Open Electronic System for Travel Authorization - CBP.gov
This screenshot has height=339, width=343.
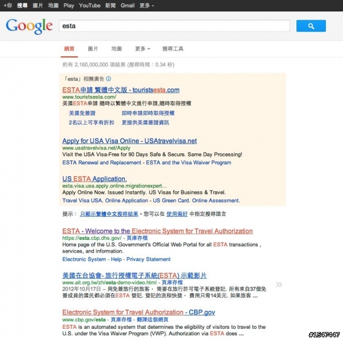point(138,312)
